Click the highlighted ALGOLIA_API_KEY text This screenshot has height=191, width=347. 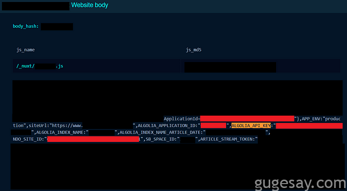251,126
